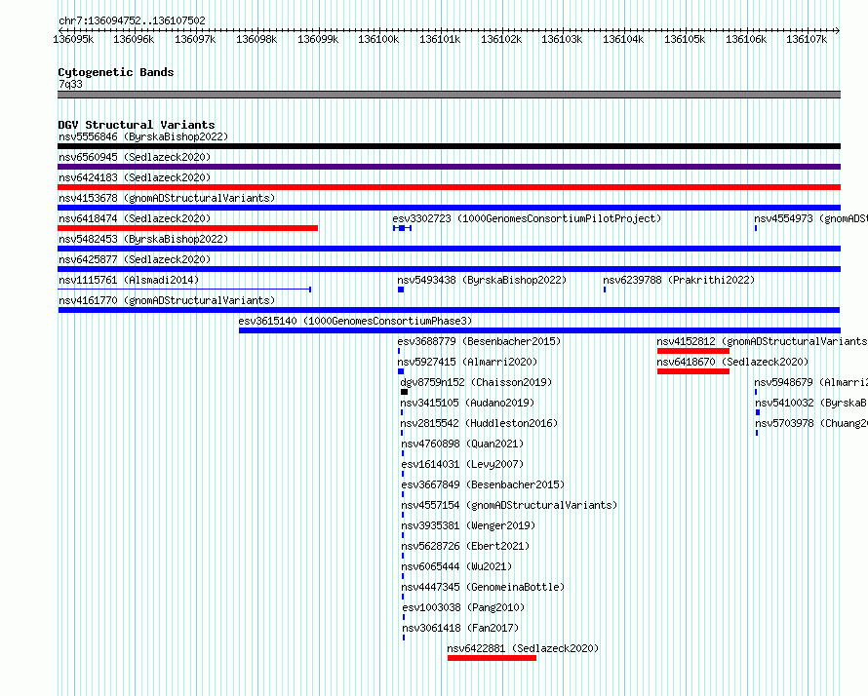
Task: Open nsv4760898 (Quan2021) label
Action: click(x=462, y=444)
